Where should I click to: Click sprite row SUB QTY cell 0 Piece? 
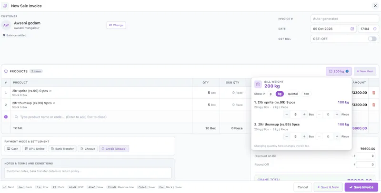point(232,93)
